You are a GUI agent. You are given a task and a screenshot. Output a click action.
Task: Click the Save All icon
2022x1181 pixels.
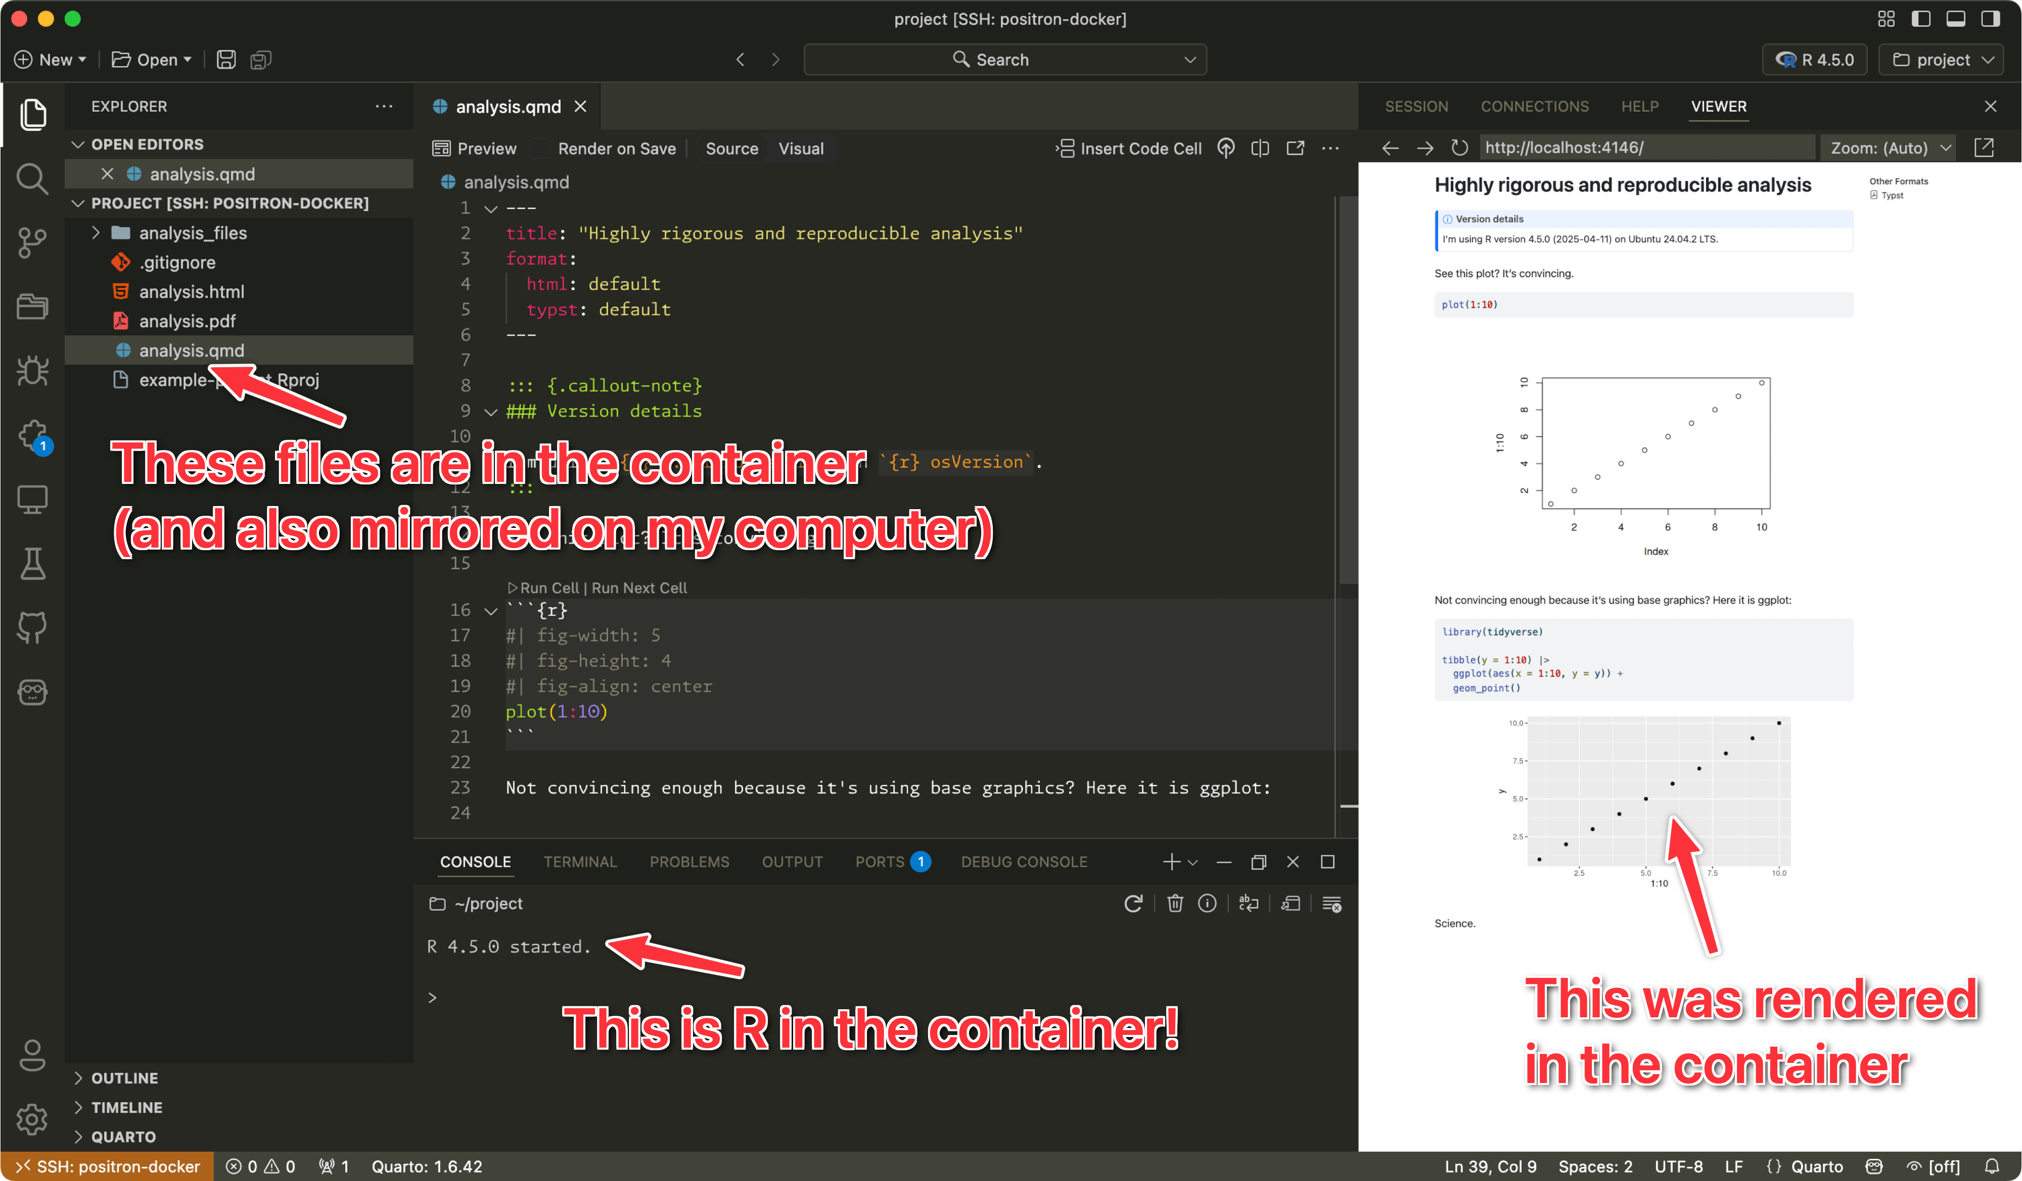click(x=261, y=60)
